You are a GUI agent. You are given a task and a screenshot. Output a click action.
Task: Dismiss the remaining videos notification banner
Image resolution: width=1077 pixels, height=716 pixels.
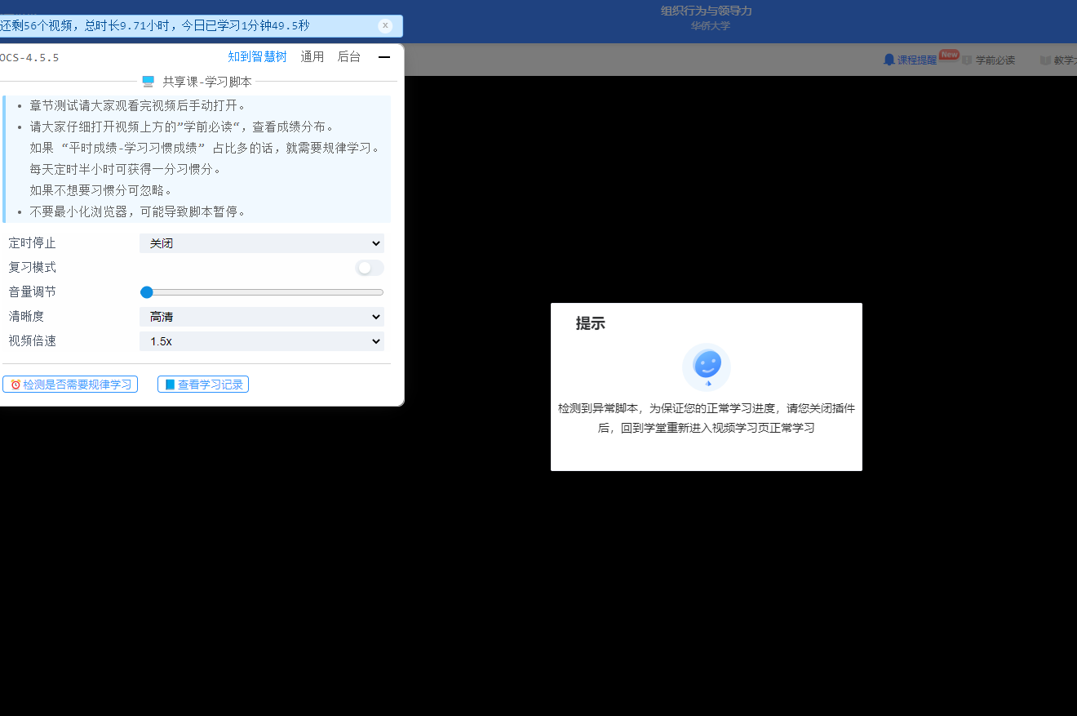[x=385, y=25]
